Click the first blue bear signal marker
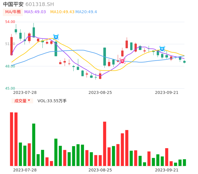Viewport: 198px width, 174px height. tap(56, 37)
